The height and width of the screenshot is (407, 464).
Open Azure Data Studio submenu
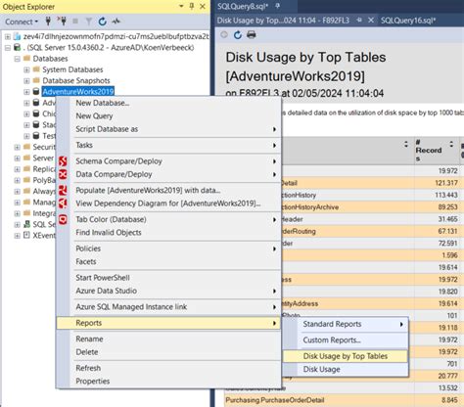point(168,291)
